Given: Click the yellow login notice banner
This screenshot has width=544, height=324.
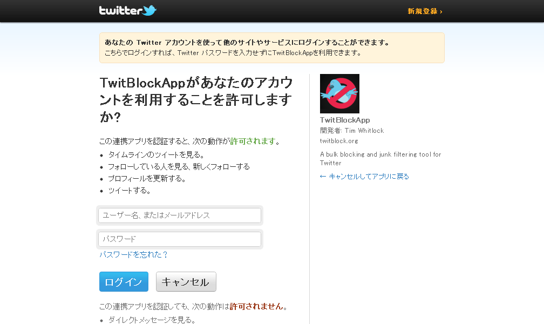Looking at the screenshot, I should point(271,48).
